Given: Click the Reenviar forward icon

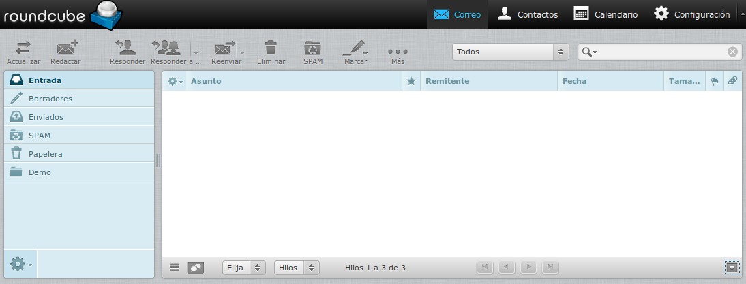Looking at the screenshot, I should point(224,48).
